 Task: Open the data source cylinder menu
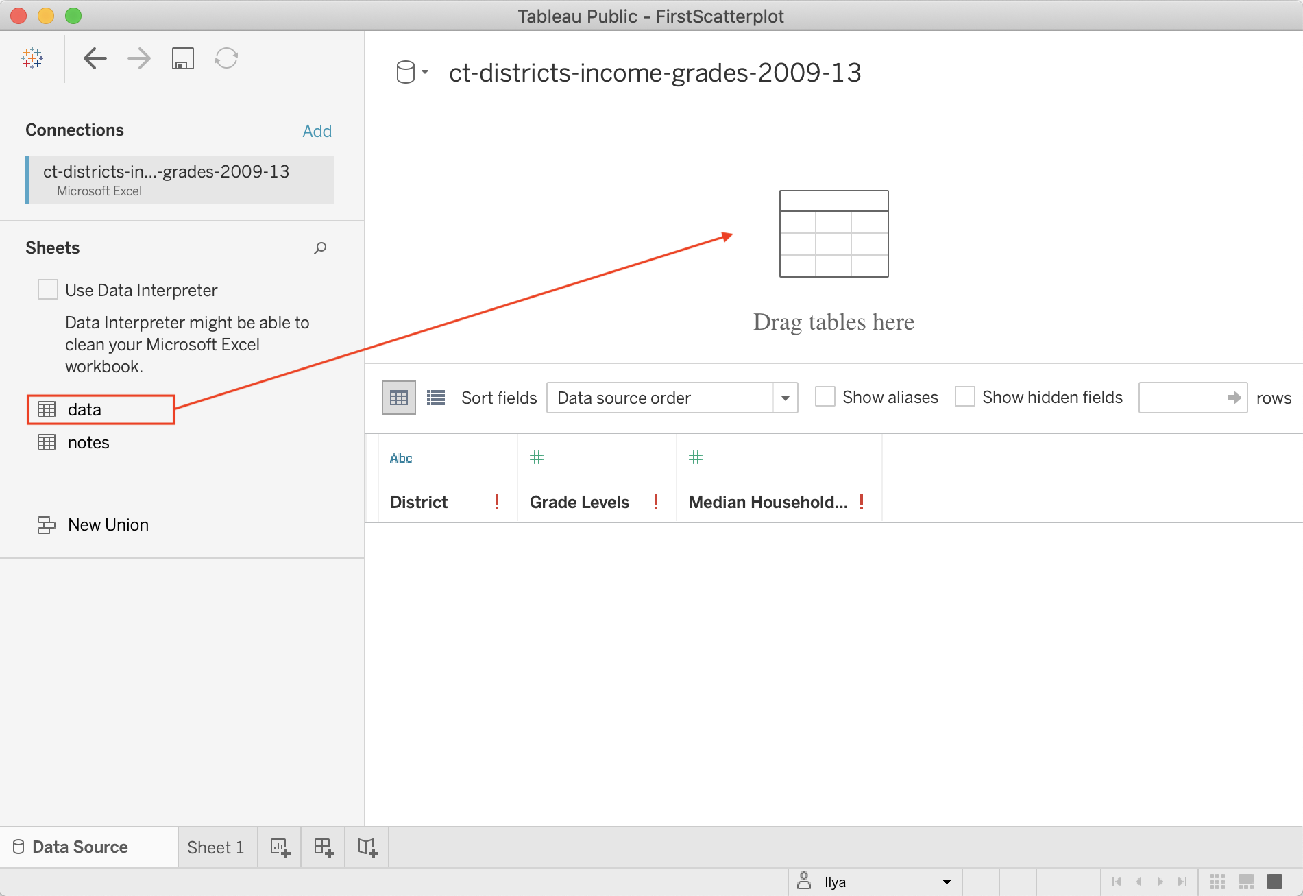coord(412,72)
